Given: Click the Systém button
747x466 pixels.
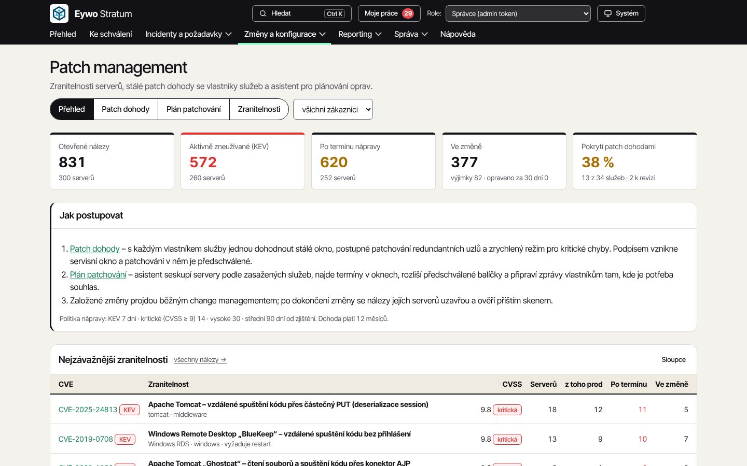Looking at the screenshot, I should point(621,13).
